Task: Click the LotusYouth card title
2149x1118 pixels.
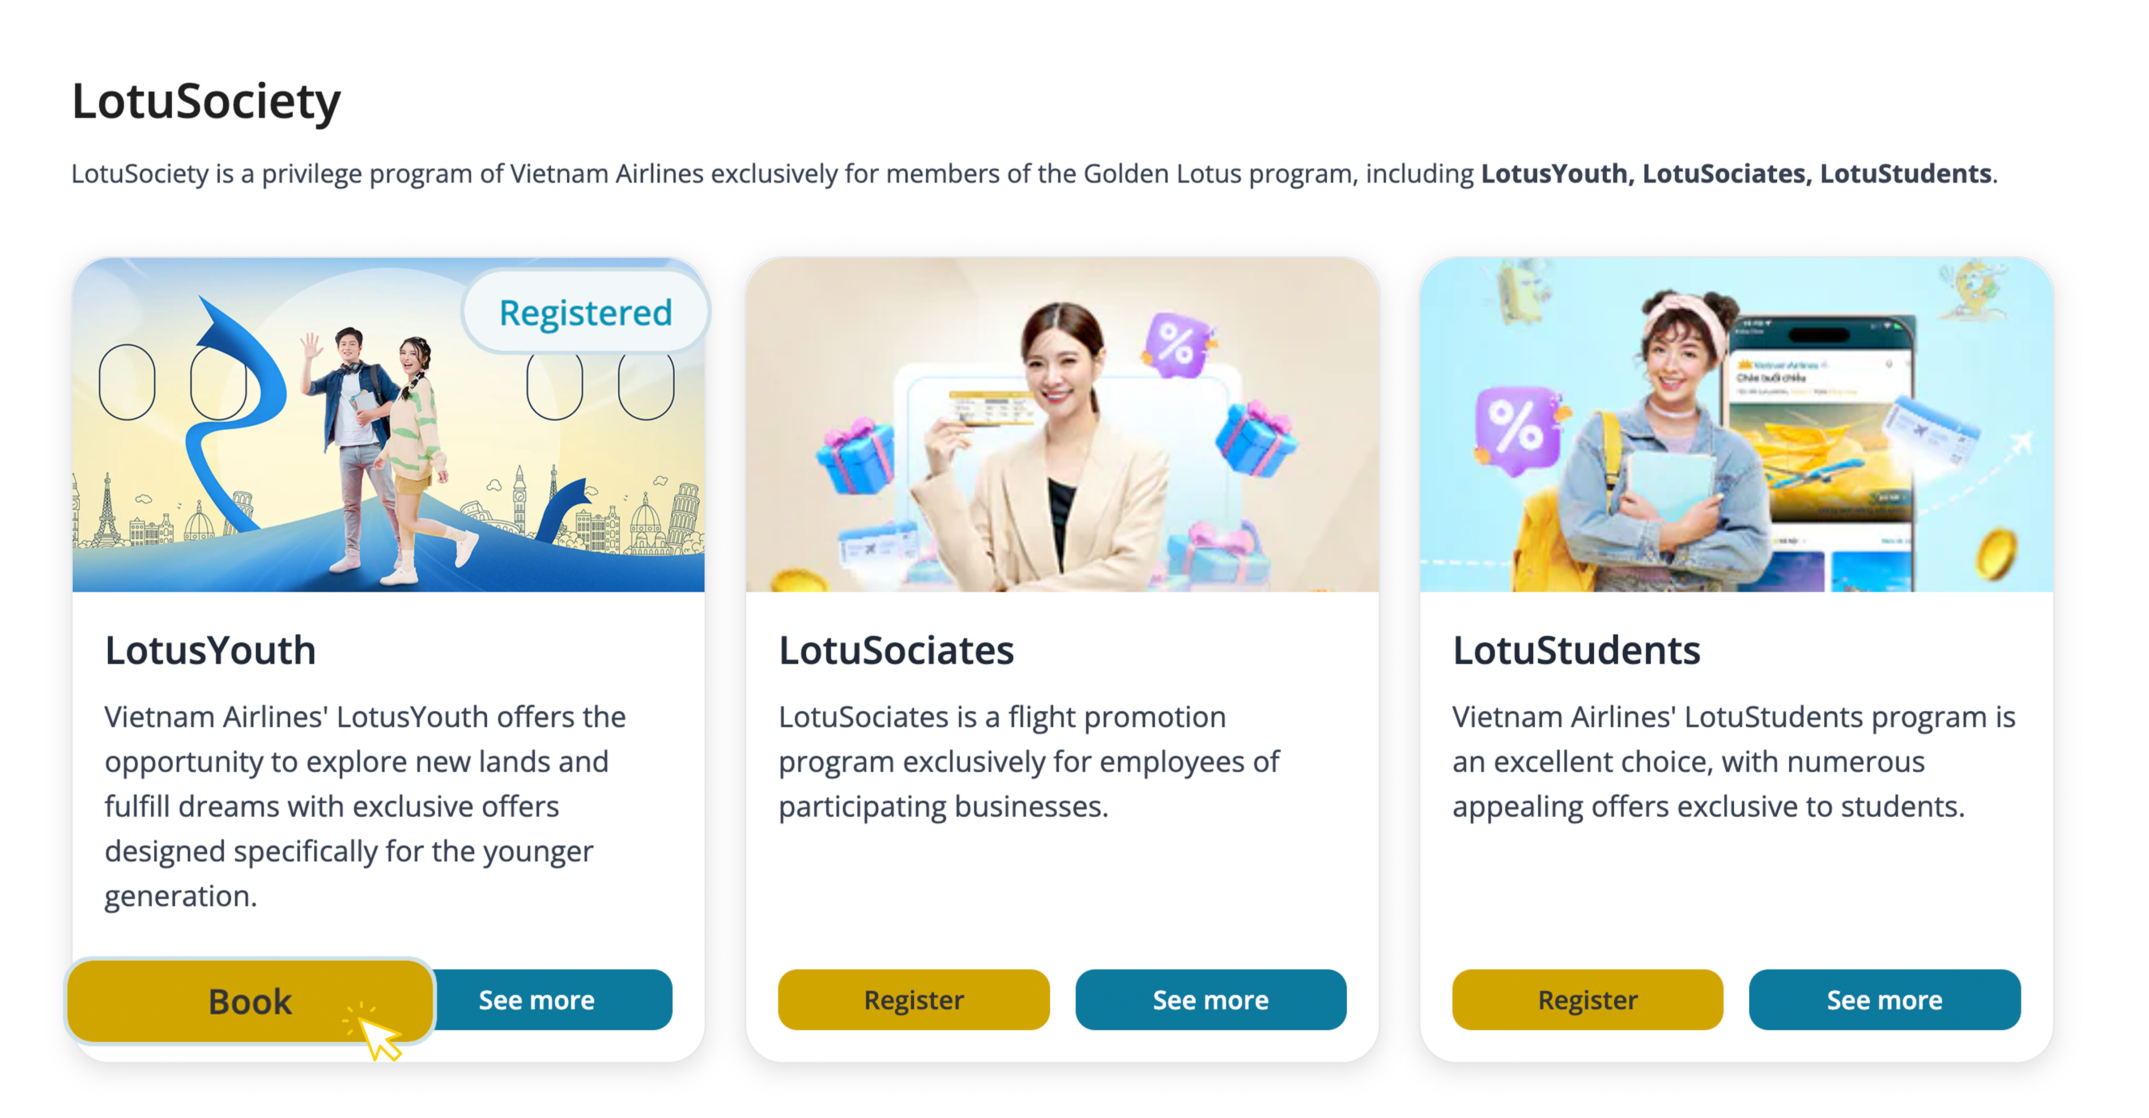Action: (x=210, y=650)
